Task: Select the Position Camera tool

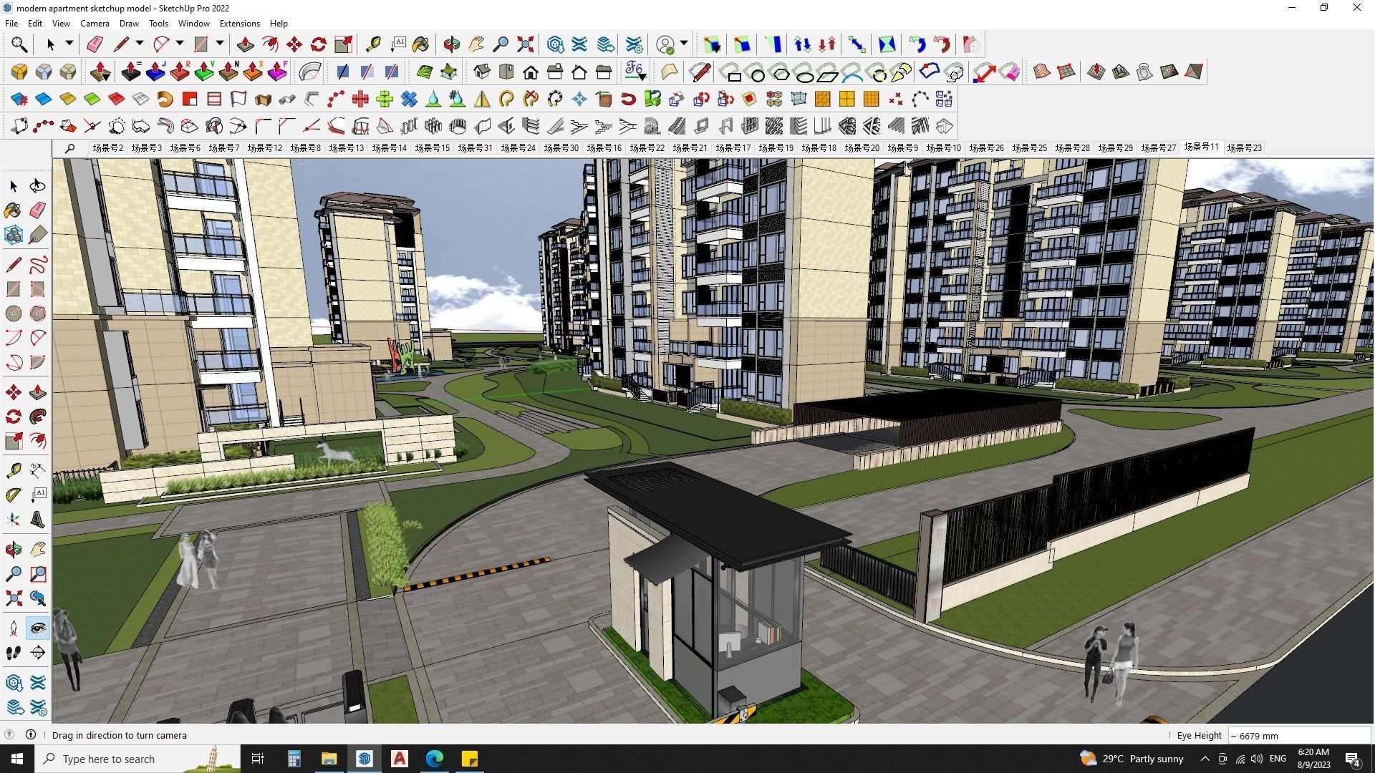Action: [14, 628]
